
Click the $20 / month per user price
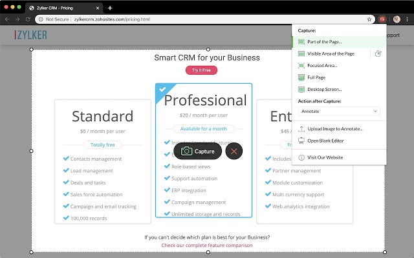(204, 115)
